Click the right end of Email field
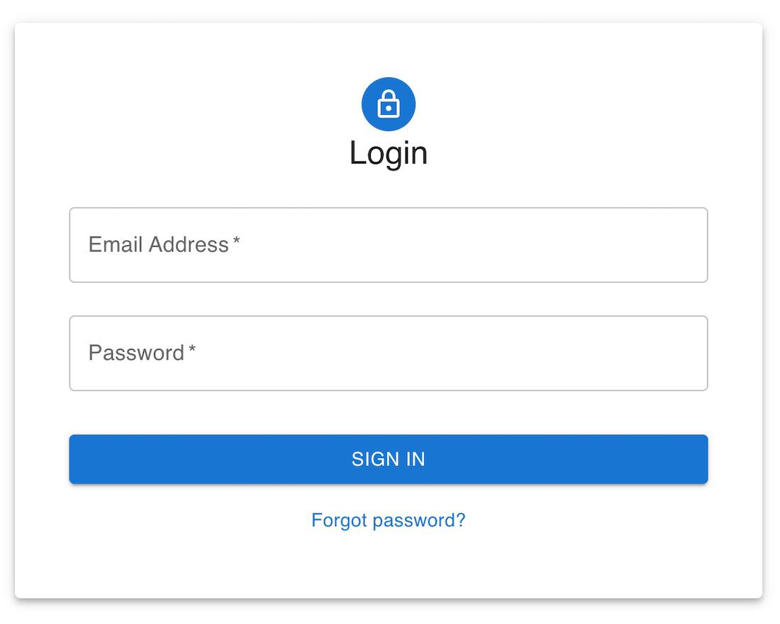 [688, 245]
